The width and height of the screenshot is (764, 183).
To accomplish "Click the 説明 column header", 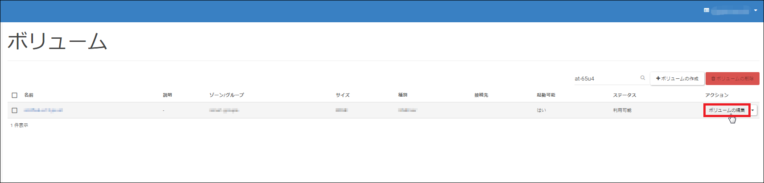I will coord(168,95).
